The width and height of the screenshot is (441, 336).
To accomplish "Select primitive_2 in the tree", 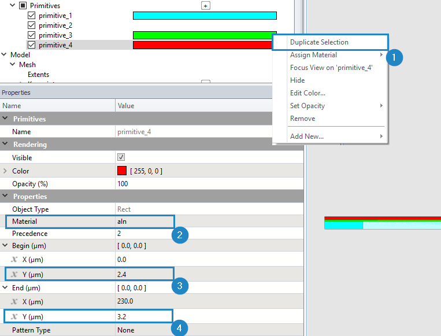I will [x=55, y=25].
